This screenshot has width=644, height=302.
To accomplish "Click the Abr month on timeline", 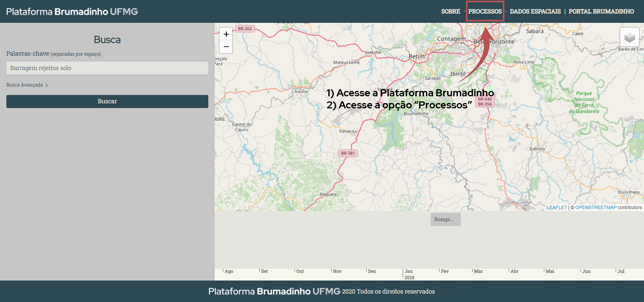I will 514,271.
